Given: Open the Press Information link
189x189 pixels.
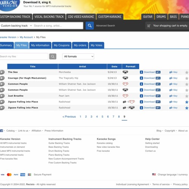Looking at the screenshot, I should (x=54, y=131).
